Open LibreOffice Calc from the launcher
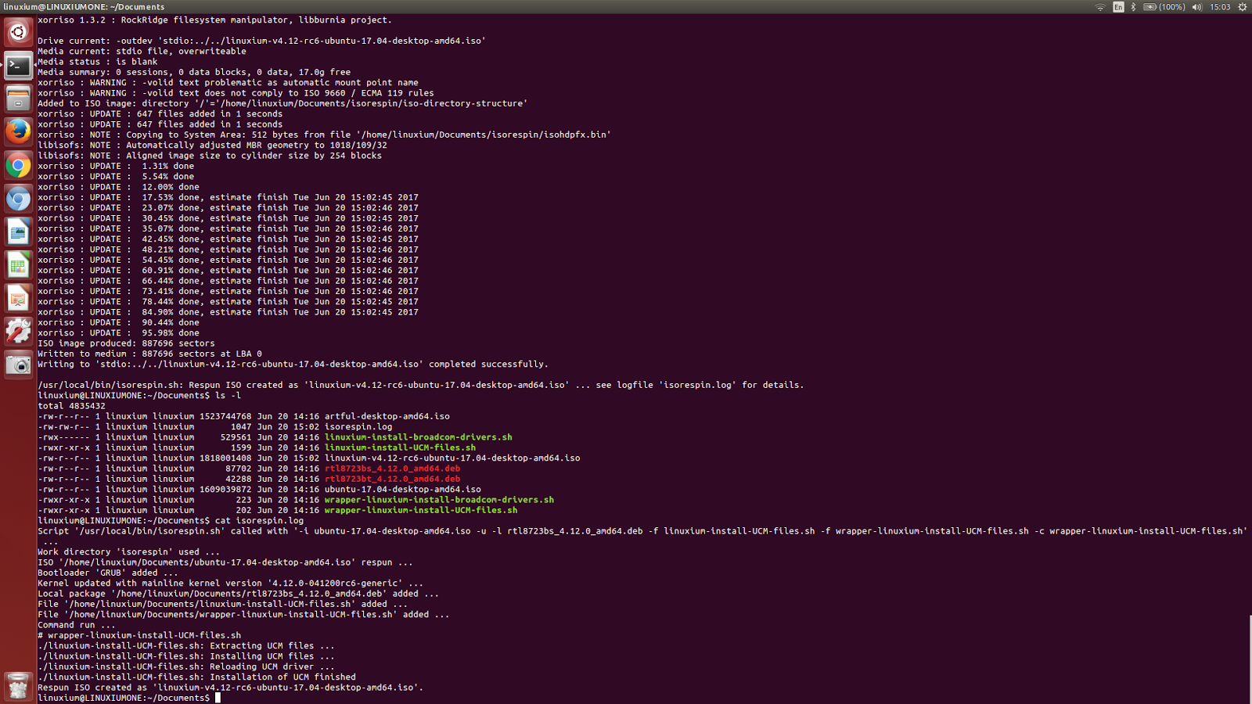The width and height of the screenshot is (1252, 704). [x=18, y=264]
